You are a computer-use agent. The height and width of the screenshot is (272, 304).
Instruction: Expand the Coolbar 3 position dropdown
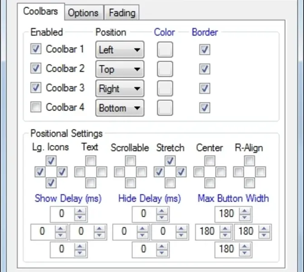pyautogui.click(x=120, y=88)
